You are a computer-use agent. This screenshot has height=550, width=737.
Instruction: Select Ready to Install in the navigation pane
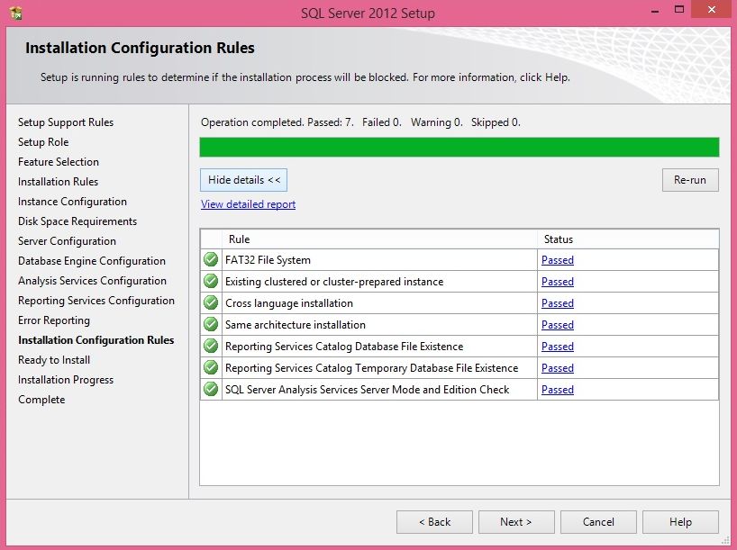pyautogui.click(x=53, y=359)
